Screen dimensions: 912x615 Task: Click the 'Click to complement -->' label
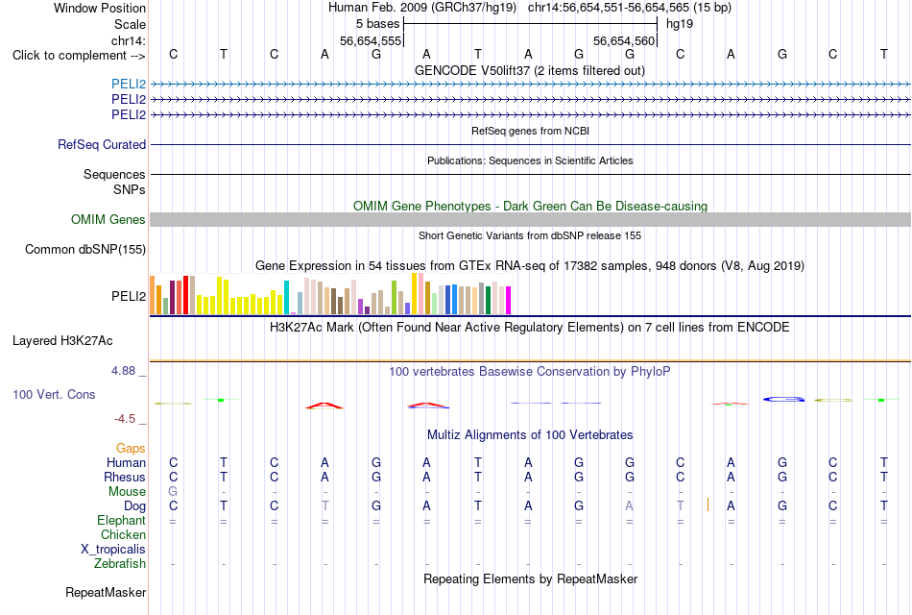click(x=79, y=56)
